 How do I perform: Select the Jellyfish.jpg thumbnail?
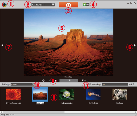93,94
